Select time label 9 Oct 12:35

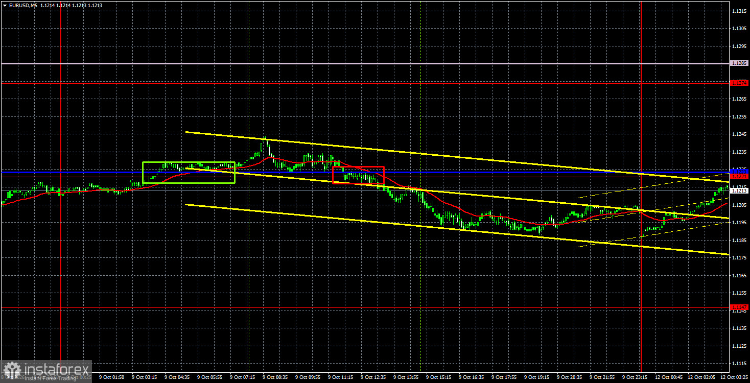373,377
